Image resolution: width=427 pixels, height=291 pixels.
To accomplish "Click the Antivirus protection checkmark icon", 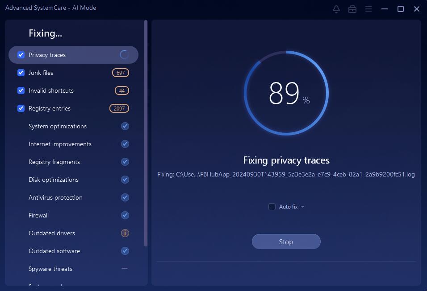I will click(125, 197).
